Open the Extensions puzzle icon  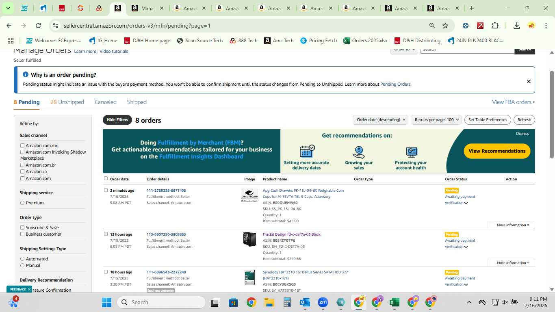tap(495, 26)
